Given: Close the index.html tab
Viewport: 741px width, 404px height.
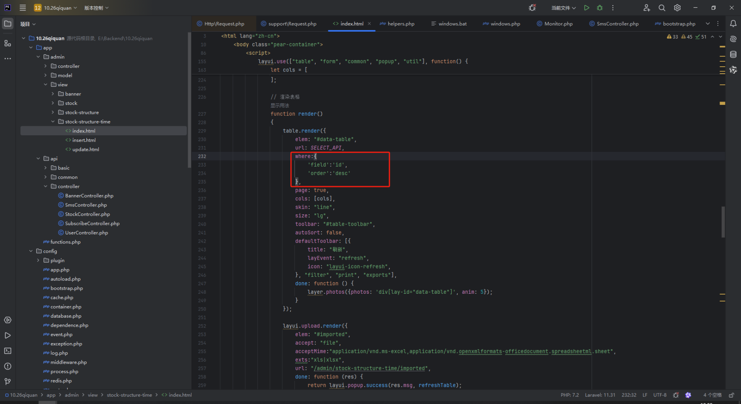Looking at the screenshot, I should coord(369,23).
